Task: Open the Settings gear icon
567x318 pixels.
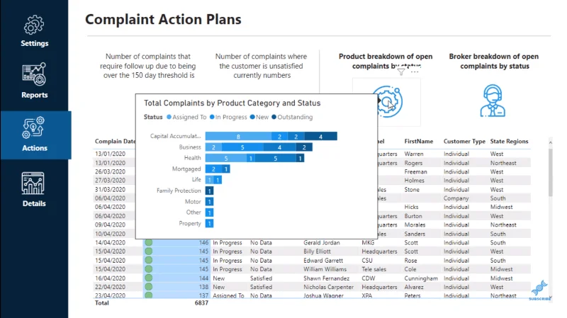Action: point(34,25)
